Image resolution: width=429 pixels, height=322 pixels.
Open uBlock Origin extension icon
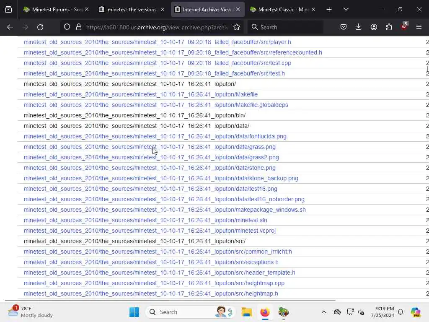point(404,26)
